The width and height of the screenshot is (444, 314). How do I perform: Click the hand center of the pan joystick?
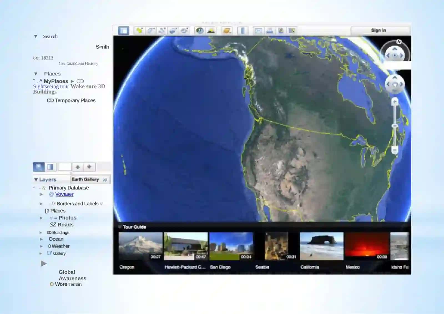coord(395,84)
